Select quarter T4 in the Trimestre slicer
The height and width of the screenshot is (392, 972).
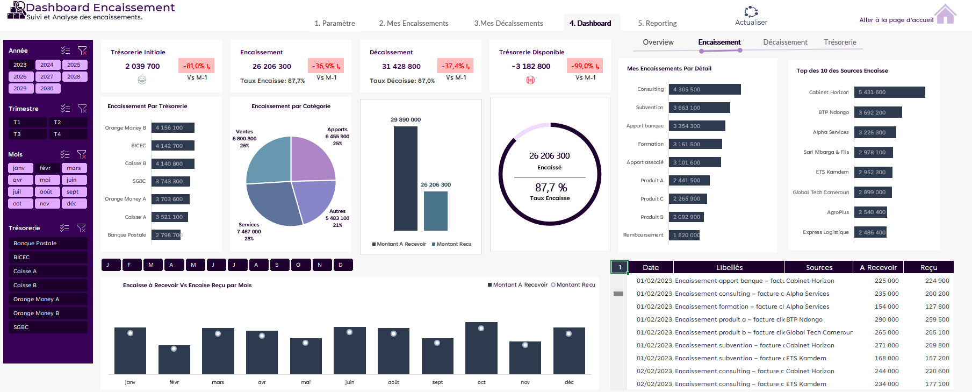point(68,134)
